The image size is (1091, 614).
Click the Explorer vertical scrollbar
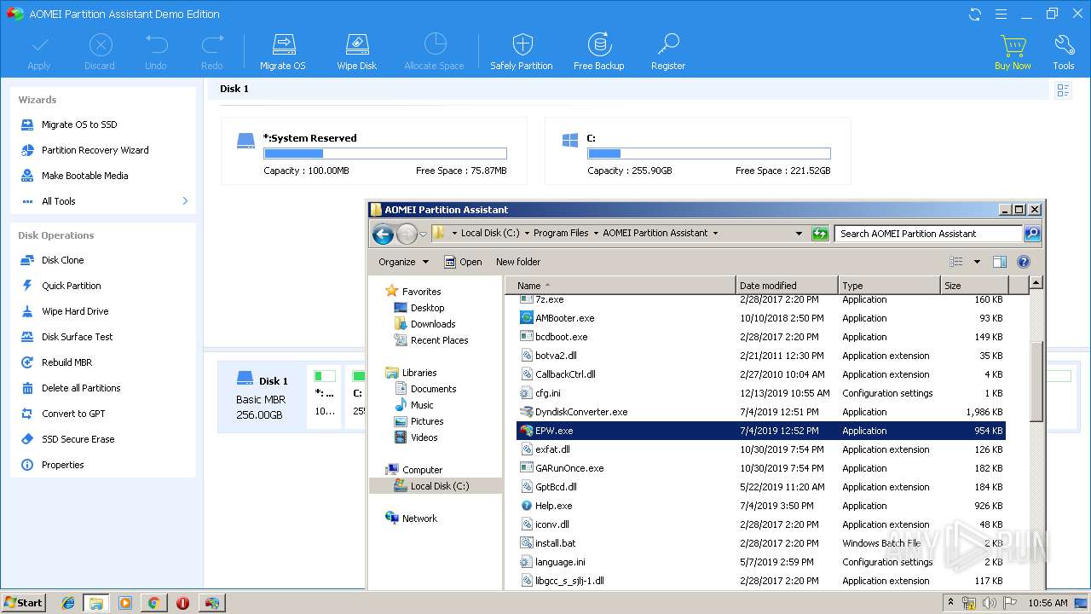1036,381
